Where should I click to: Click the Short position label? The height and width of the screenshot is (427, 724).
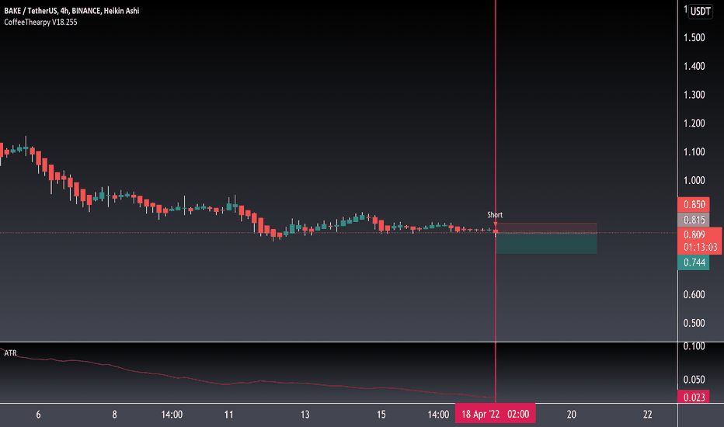click(x=495, y=214)
